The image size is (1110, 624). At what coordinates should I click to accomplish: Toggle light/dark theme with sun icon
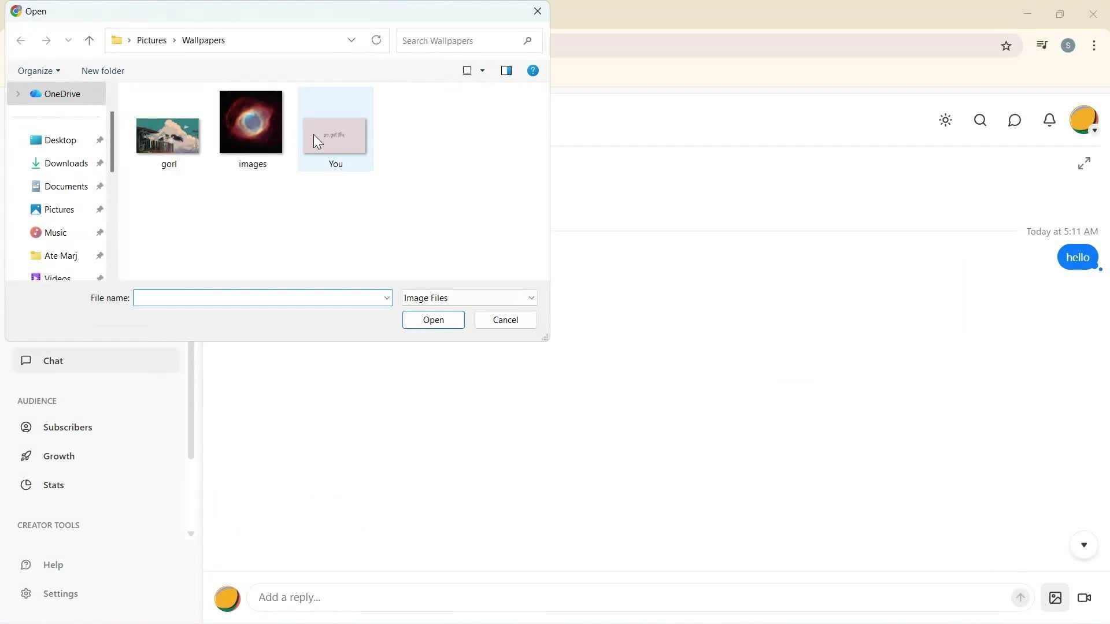[946, 120]
